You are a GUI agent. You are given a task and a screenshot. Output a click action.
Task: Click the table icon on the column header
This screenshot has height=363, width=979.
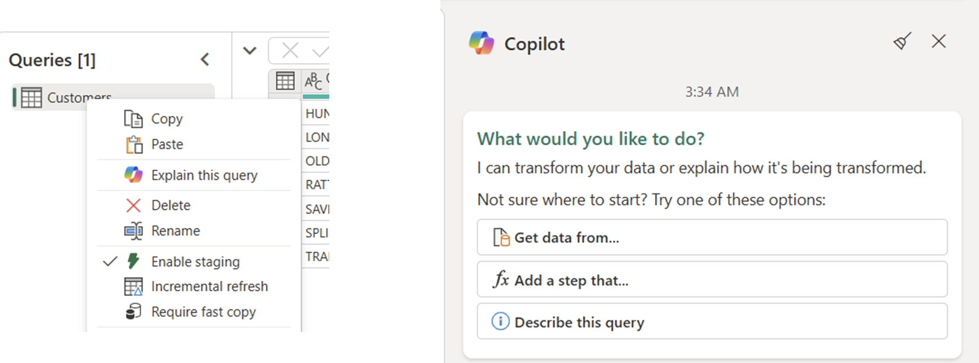(x=285, y=81)
